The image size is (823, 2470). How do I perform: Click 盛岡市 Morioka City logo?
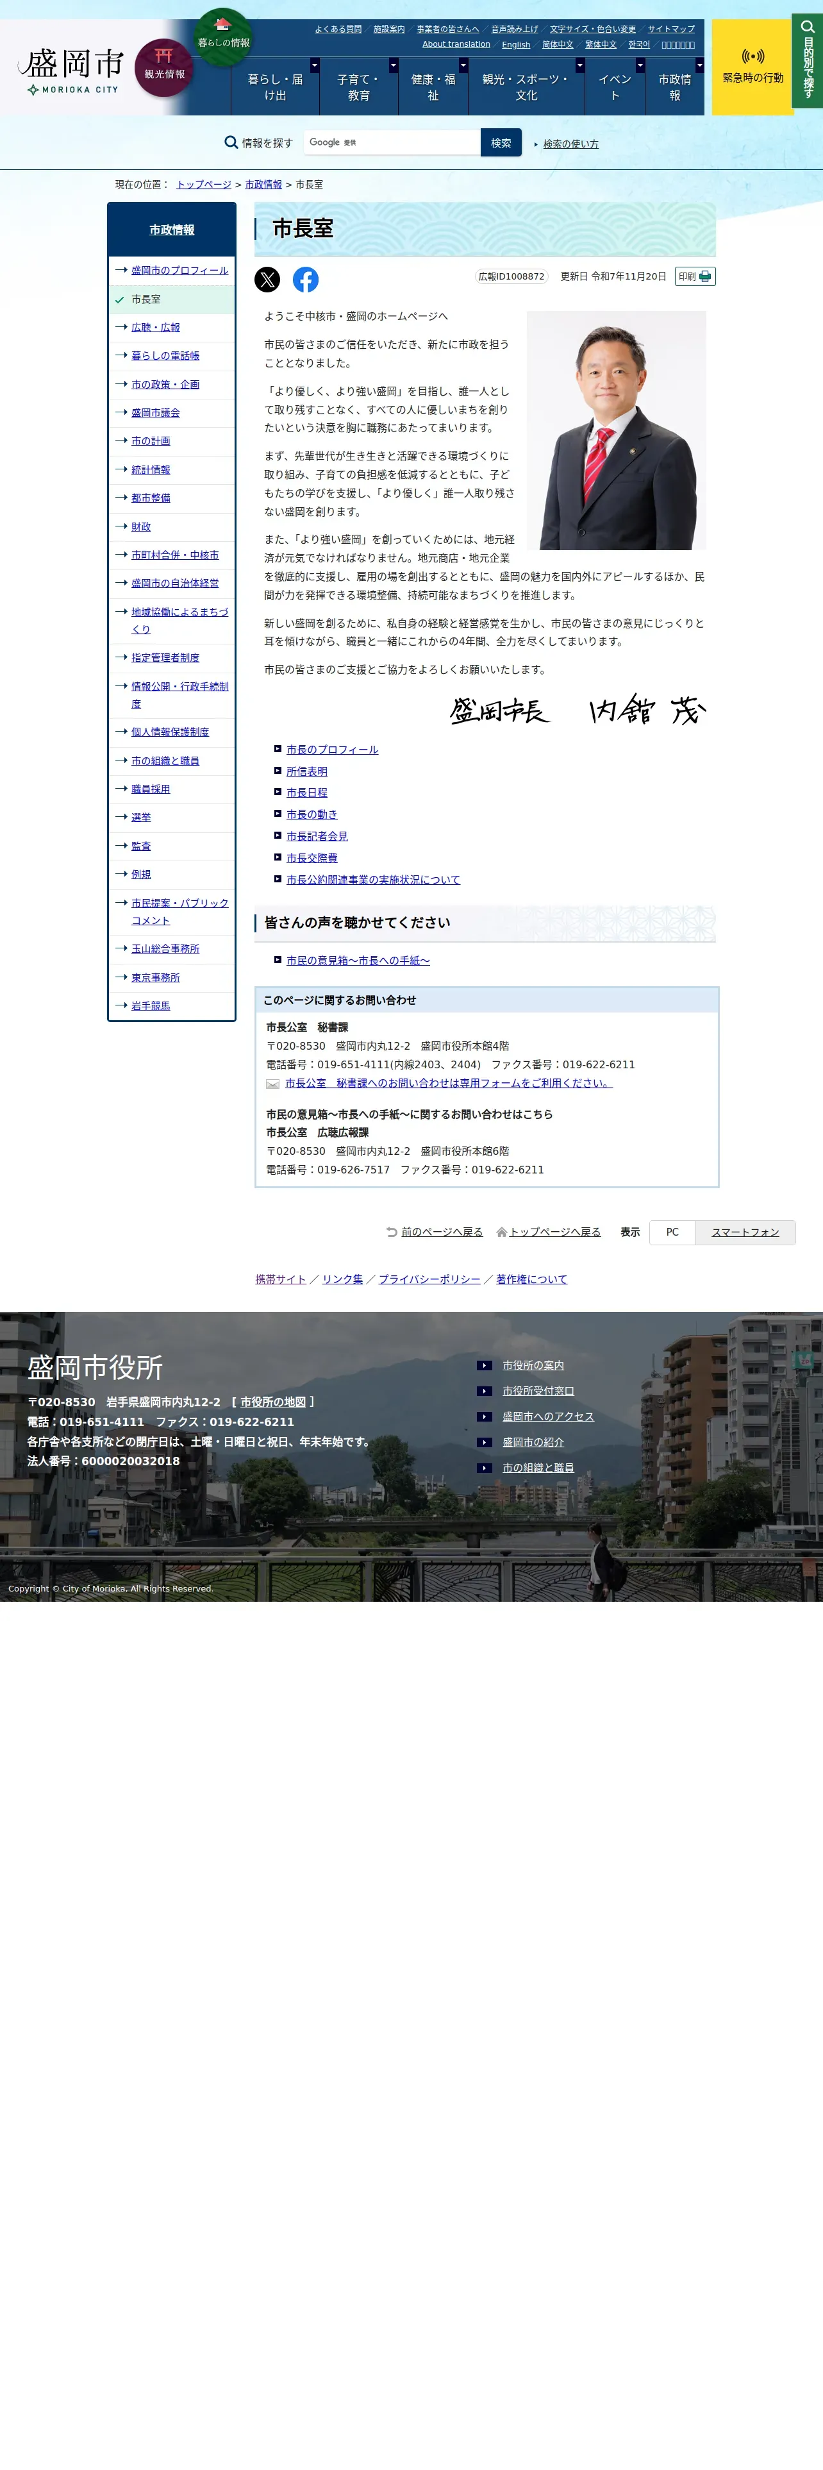point(72,72)
